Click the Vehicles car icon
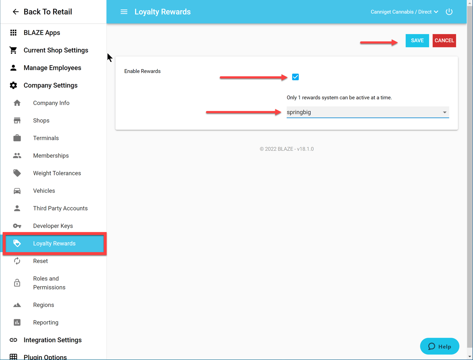The height and width of the screenshot is (360, 473). [x=17, y=191]
